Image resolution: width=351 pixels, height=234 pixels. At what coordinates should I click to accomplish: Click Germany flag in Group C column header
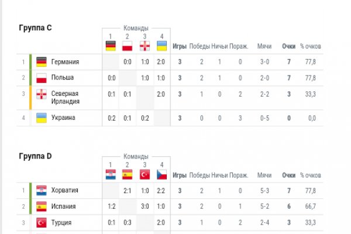[x=111, y=46]
